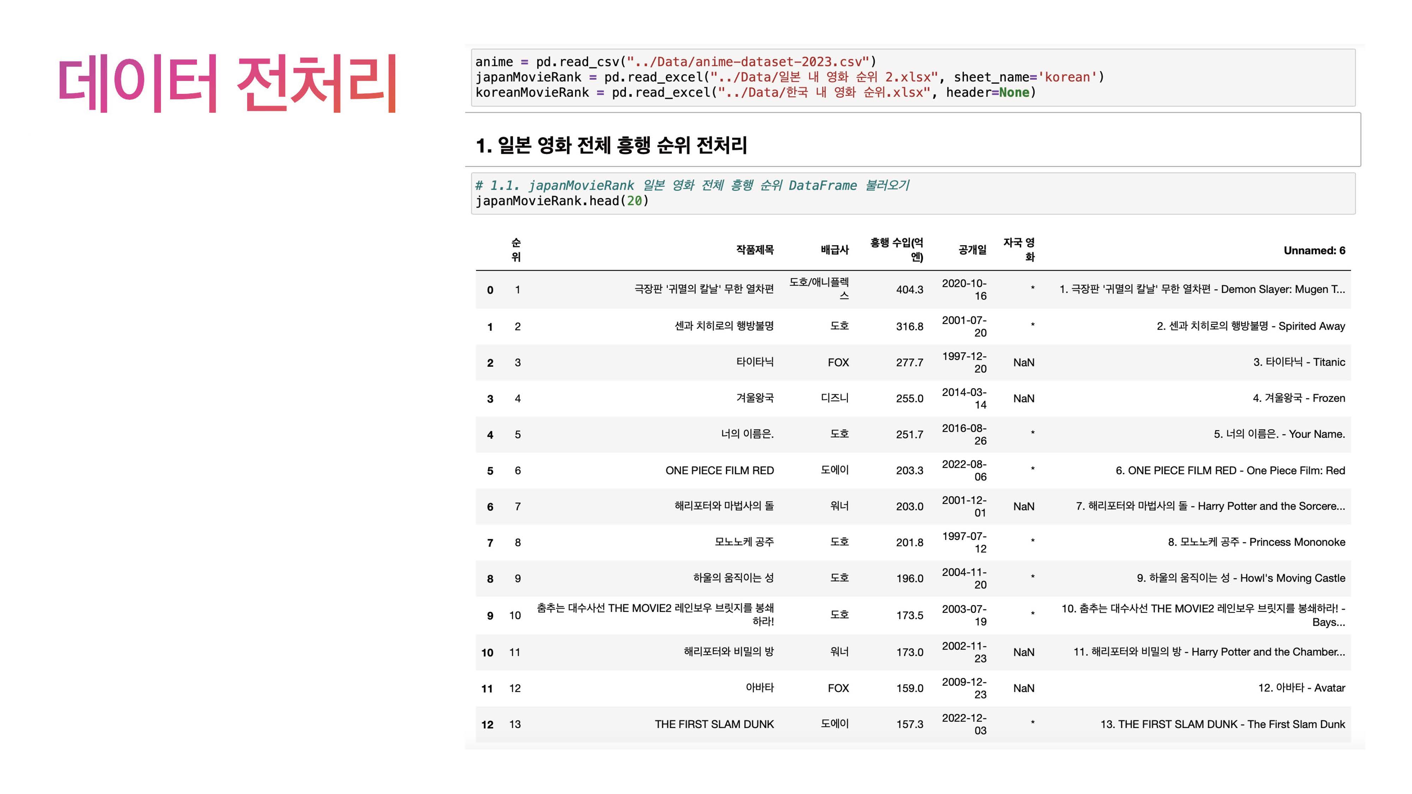Click the 'Unnamed: 6' column header
This screenshot has height=794, width=1412.
(1314, 251)
